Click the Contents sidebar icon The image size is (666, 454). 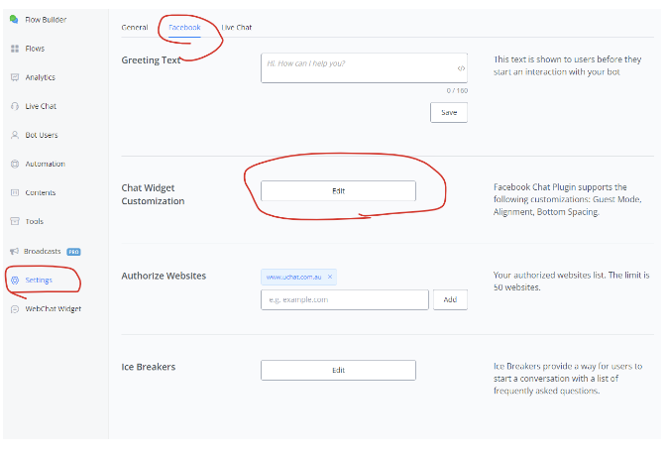[15, 193]
